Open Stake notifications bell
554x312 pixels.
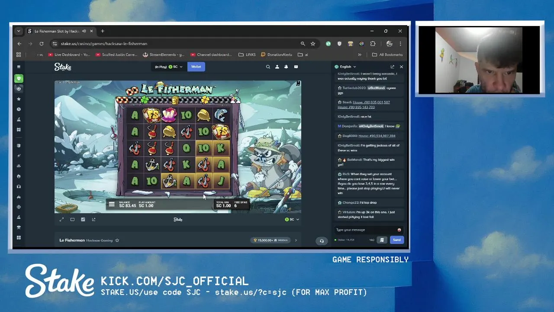[286, 67]
